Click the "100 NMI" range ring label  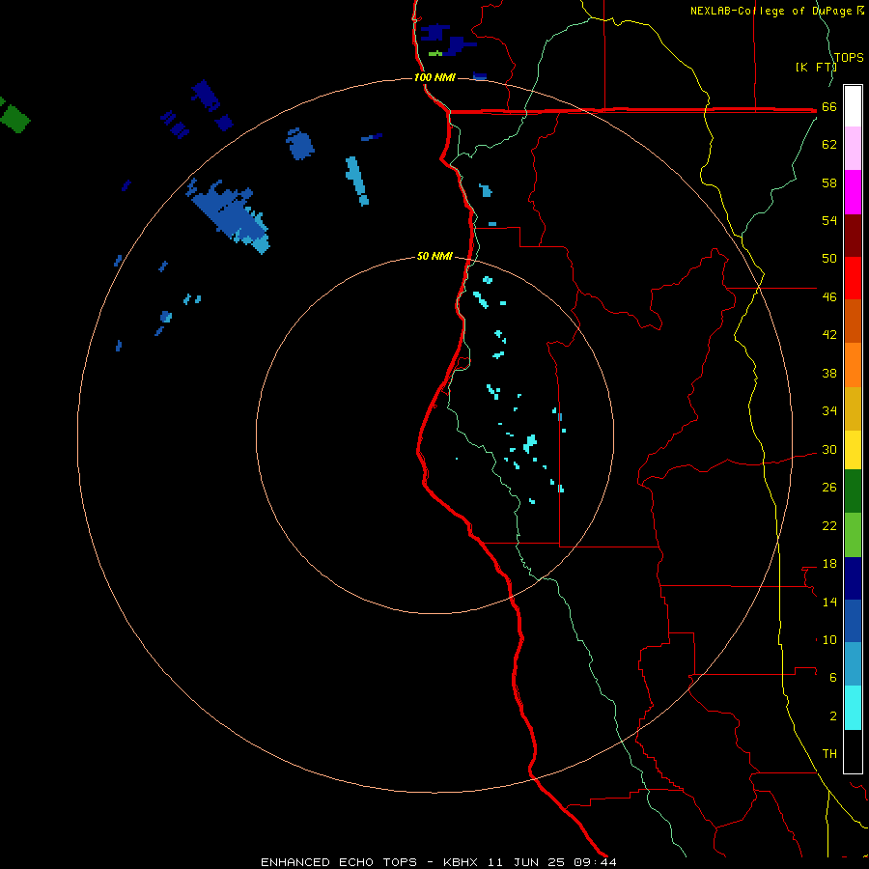tap(434, 77)
